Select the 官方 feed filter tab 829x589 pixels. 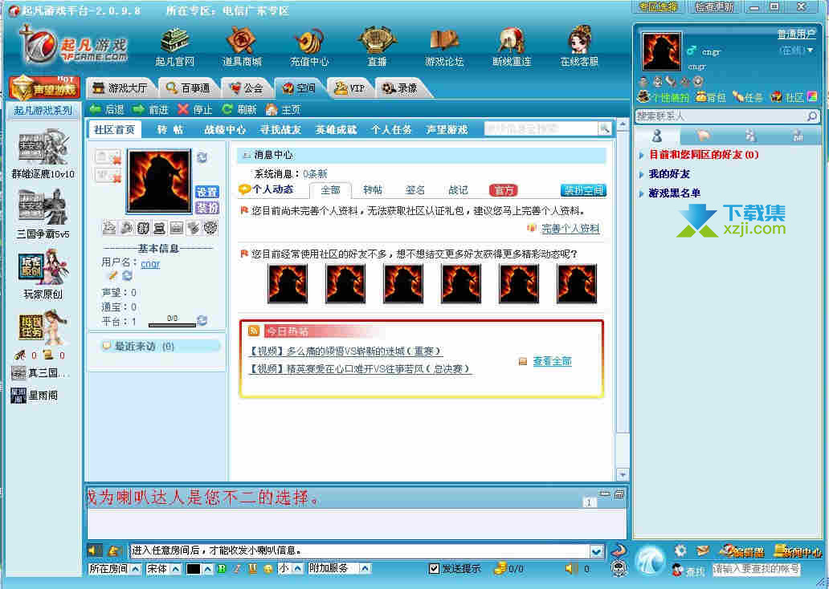coord(504,190)
